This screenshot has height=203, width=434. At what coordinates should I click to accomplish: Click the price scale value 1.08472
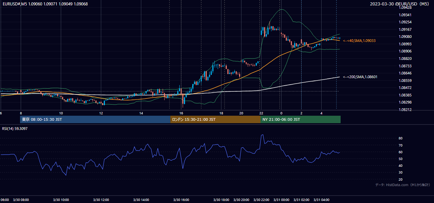[405, 88]
